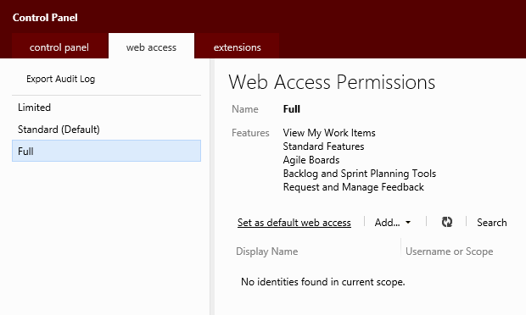Click Export Audit Log
The height and width of the screenshot is (315, 526).
61,79
